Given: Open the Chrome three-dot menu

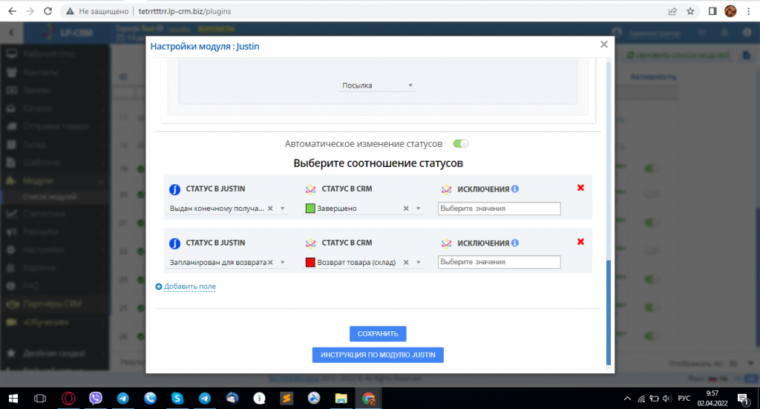Looking at the screenshot, I should coord(748,11).
